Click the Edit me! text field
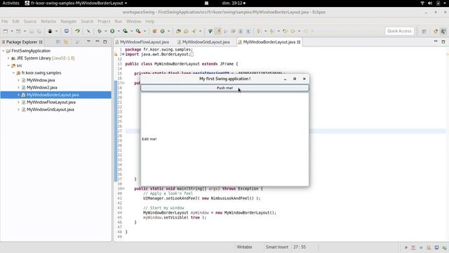The image size is (449, 253). [224, 139]
